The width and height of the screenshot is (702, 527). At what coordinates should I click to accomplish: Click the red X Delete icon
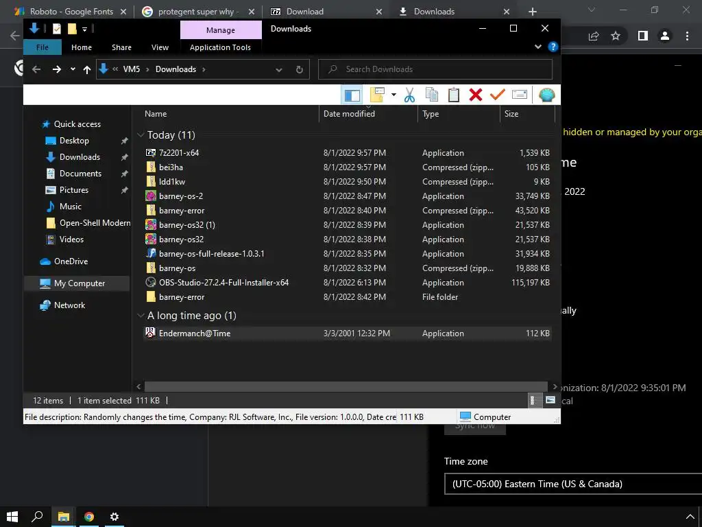pos(476,95)
